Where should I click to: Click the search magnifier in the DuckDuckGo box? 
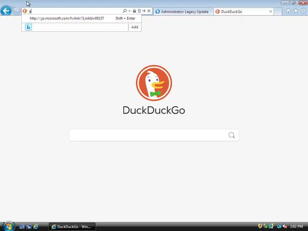pyautogui.click(x=232, y=135)
